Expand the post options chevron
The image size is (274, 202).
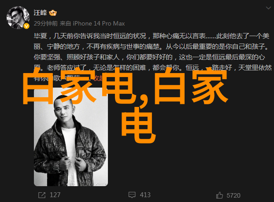(268, 8)
